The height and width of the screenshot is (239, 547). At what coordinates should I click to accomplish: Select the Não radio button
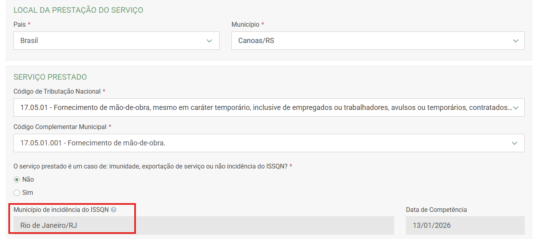17,180
